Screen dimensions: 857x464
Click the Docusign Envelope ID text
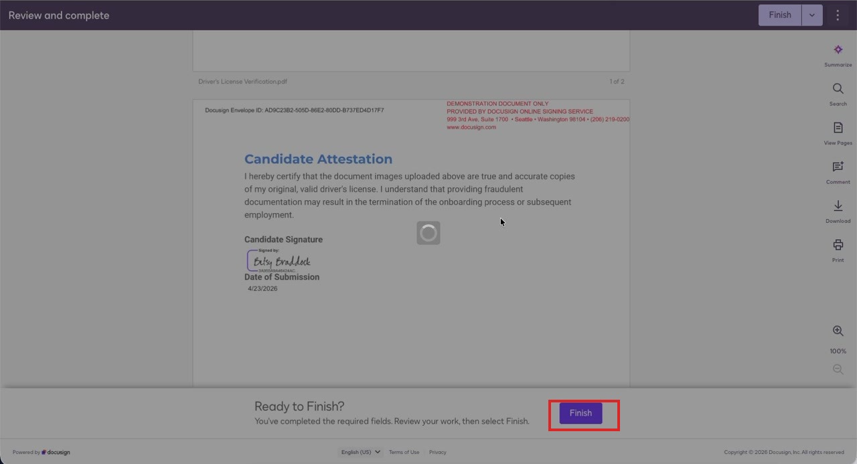click(x=295, y=110)
